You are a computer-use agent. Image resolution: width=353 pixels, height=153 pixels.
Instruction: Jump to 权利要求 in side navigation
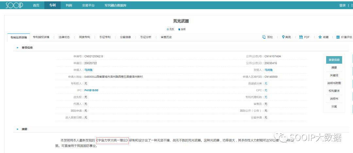(x=334, y=91)
